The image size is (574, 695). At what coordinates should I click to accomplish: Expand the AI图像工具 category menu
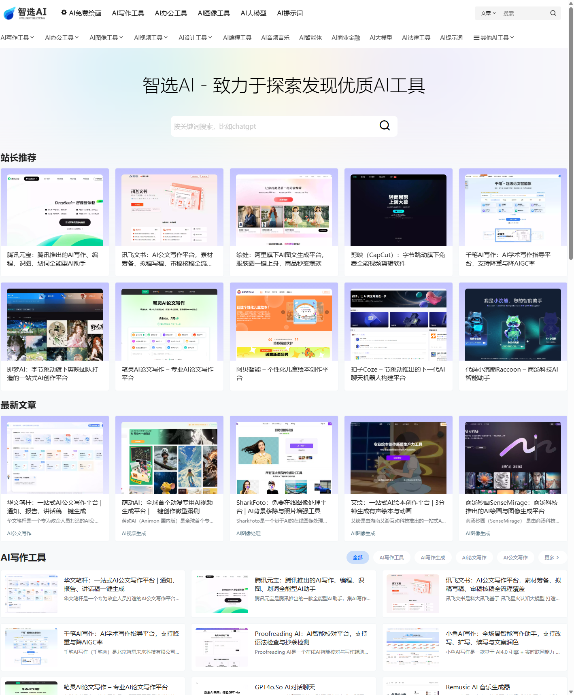pyautogui.click(x=106, y=38)
